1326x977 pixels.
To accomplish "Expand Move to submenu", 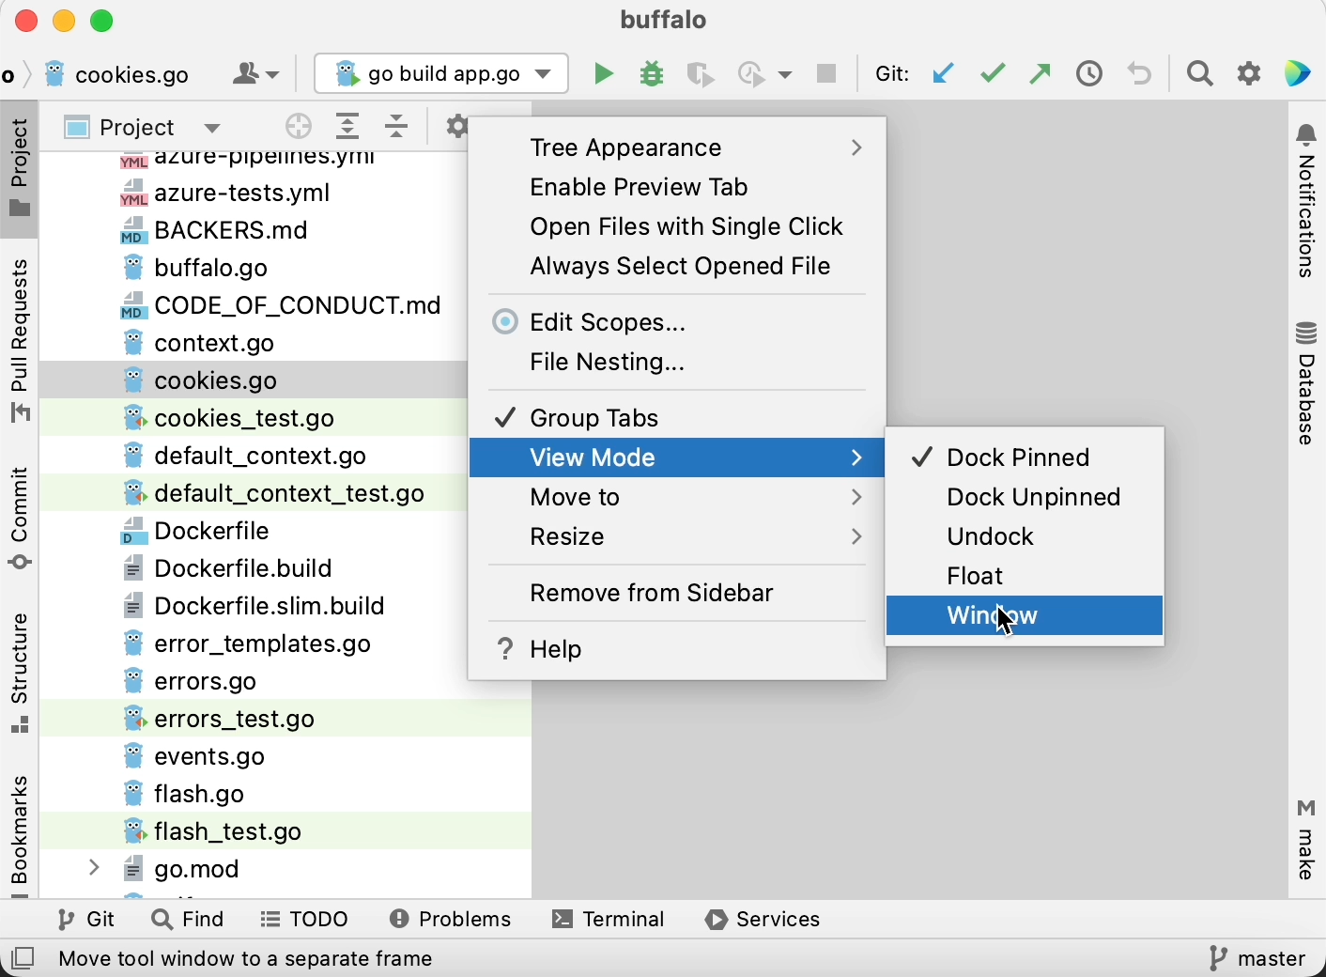I will coord(678,498).
